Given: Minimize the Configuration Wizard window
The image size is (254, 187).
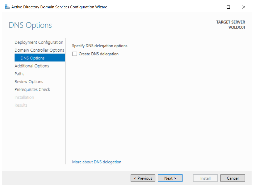Looking at the screenshot, I should point(213,7).
